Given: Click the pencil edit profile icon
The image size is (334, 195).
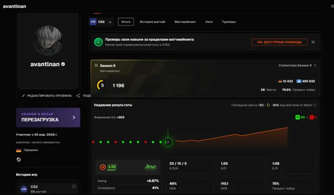Looking at the screenshot, I should [x=23, y=96].
